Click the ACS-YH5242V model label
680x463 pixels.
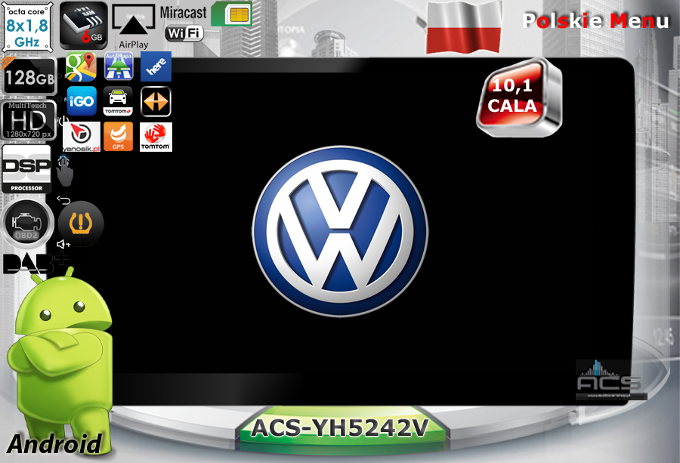[x=340, y=429]
